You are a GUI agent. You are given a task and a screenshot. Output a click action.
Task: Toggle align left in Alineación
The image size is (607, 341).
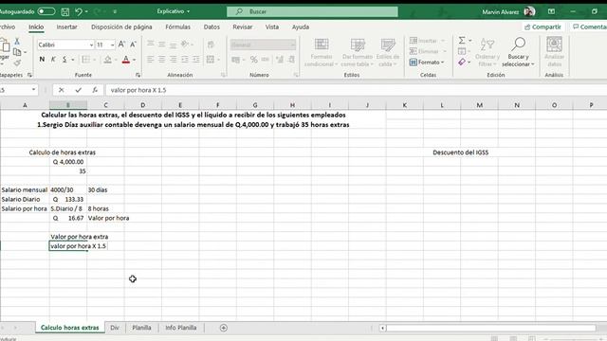(151, 60)
